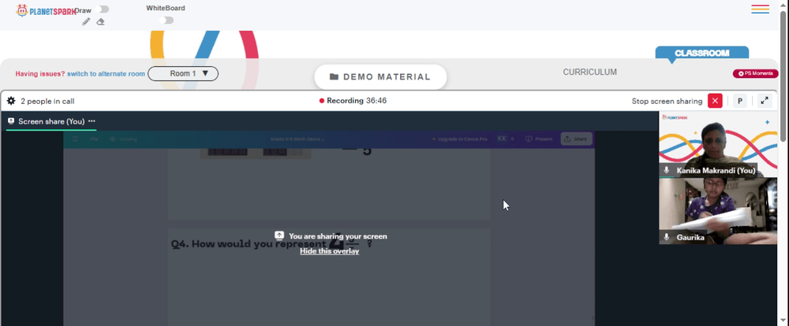Open the colorful hamburger menu
The height and width of the screenshot is (326, 789).
(760, 9)
